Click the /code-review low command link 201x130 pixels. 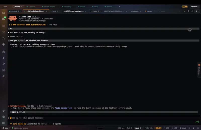pyautogui.click(x=63, y=108)
